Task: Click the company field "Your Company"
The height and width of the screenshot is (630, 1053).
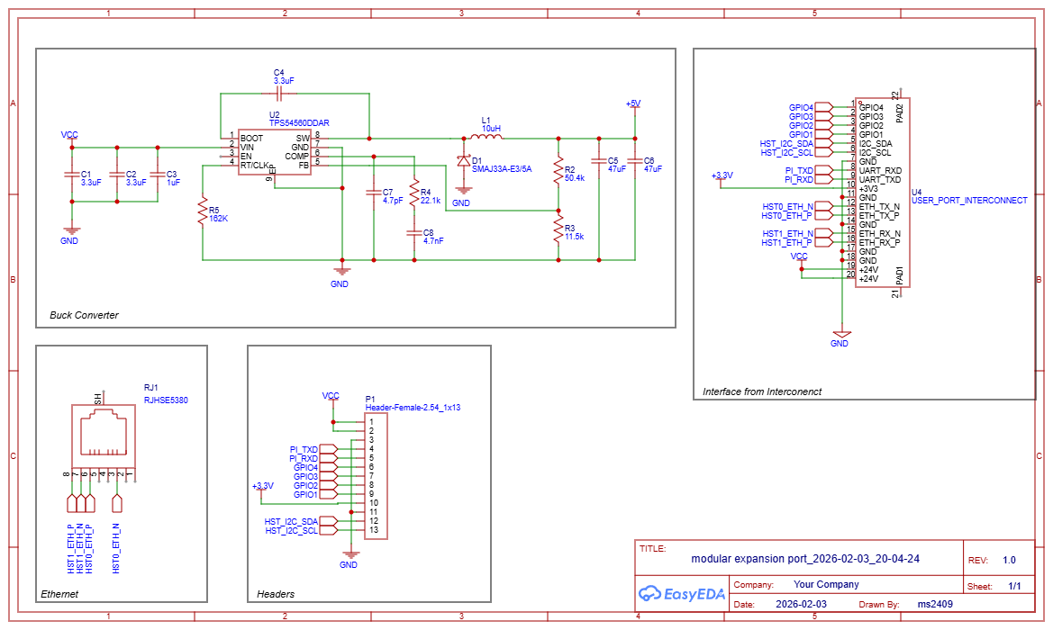Action: click(826, 584)
